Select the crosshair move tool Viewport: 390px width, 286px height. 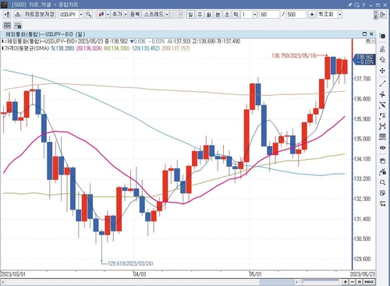[382, 71]
